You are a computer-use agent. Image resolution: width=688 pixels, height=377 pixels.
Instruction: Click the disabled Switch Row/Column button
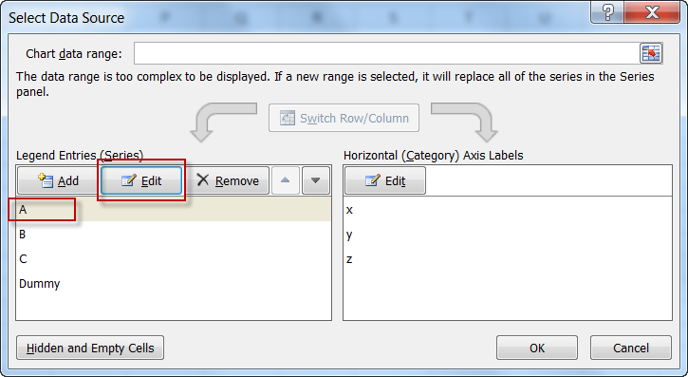click(x=344, y=118)
